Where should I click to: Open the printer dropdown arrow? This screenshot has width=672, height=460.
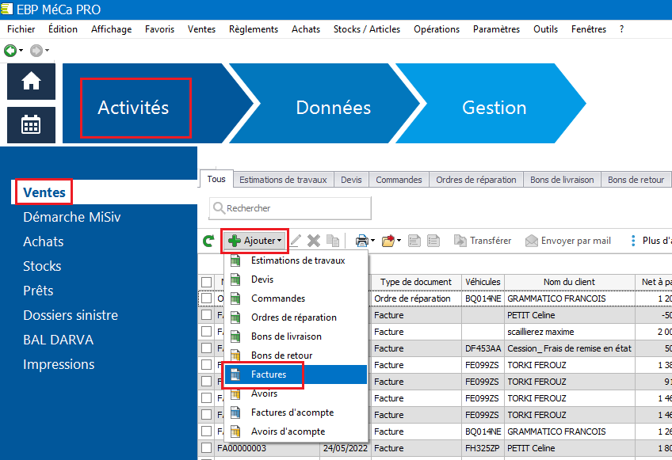373,241
